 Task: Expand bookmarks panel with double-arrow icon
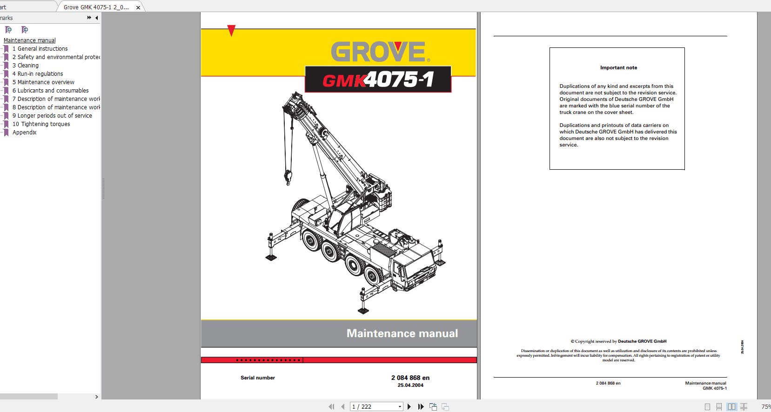pos(89,18)
